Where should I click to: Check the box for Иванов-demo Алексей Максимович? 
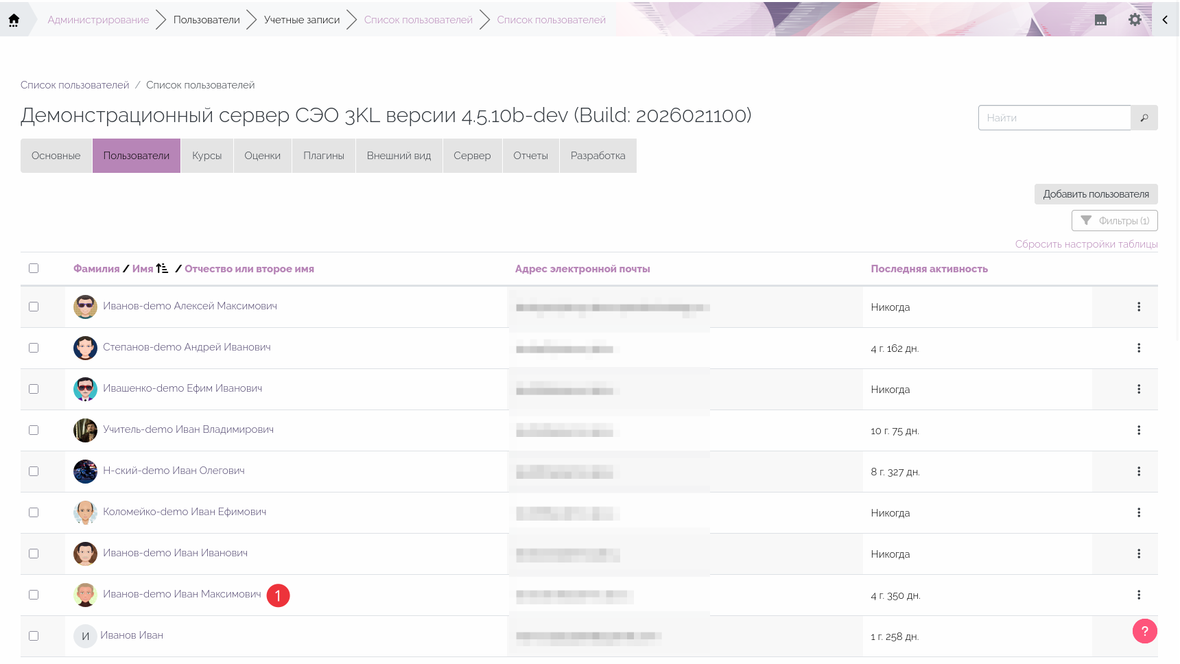34,307
